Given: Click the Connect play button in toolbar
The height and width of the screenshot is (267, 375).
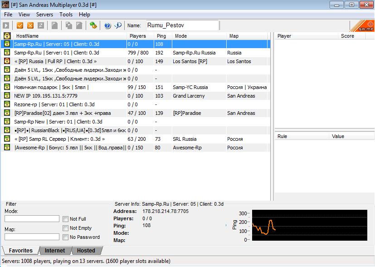Looking at the screenshot, I should [x=7, y=25].
